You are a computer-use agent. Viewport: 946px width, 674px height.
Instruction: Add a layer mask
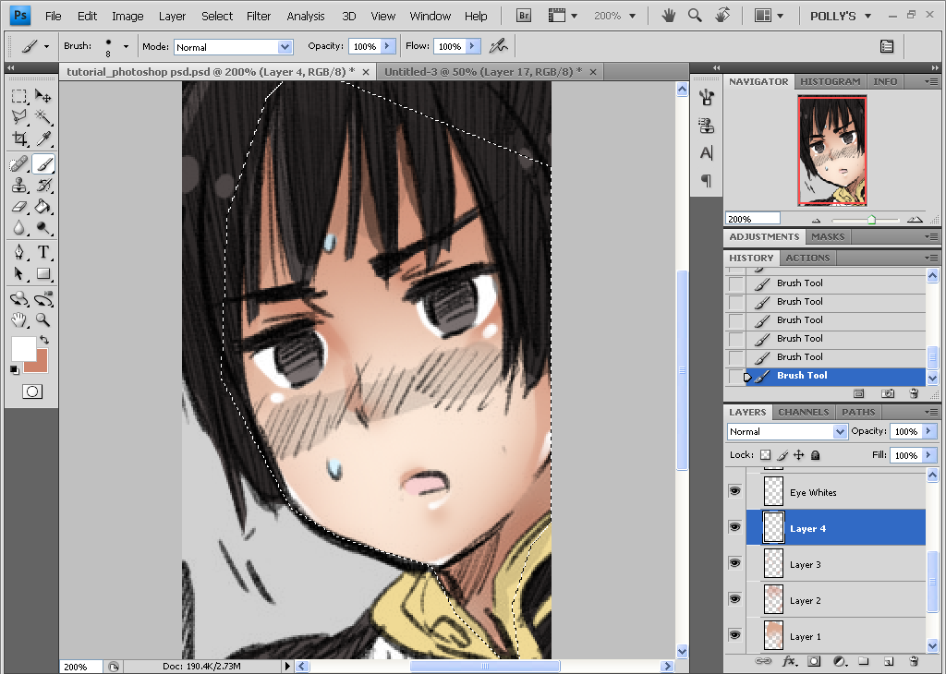(x=814, y=661)
